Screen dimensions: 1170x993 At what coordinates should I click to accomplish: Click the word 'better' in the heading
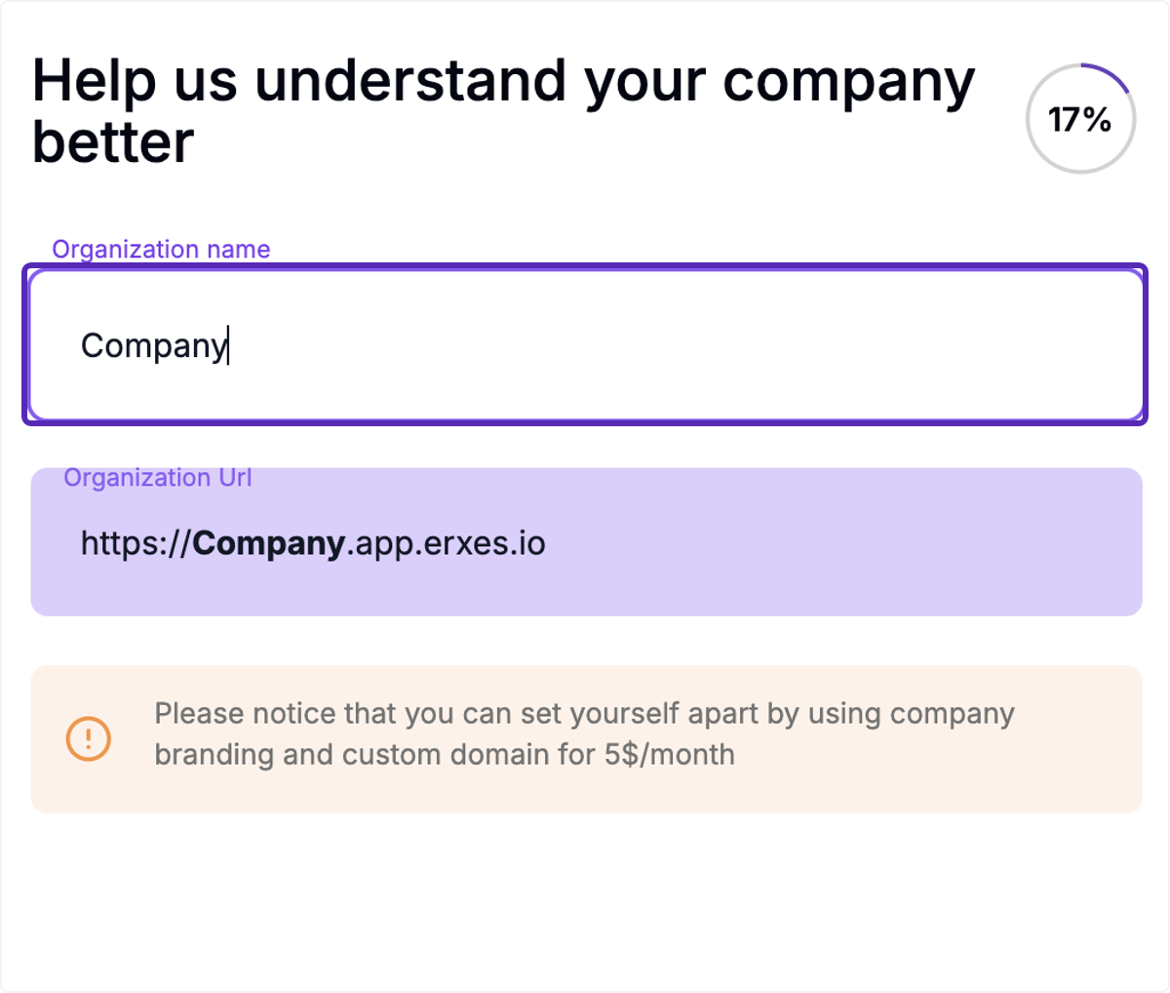(x=113, y=142)
